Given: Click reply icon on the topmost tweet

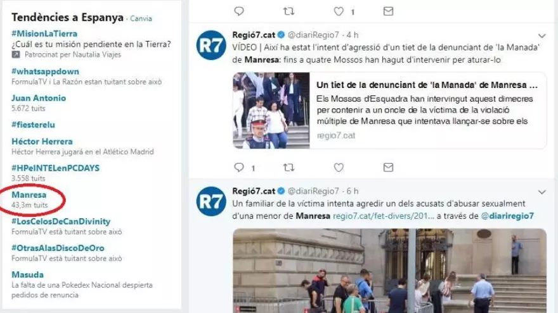Looking at the screenshot, I should point(239,11).
